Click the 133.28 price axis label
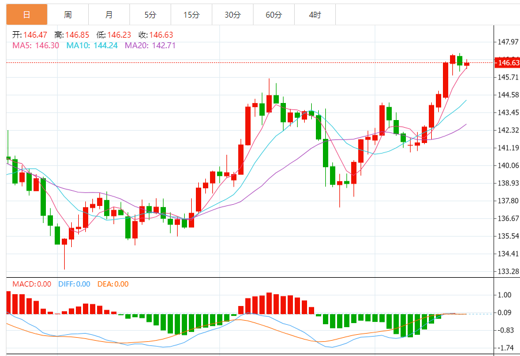Viewport: 520px width, 356px height. click(508, 271)
